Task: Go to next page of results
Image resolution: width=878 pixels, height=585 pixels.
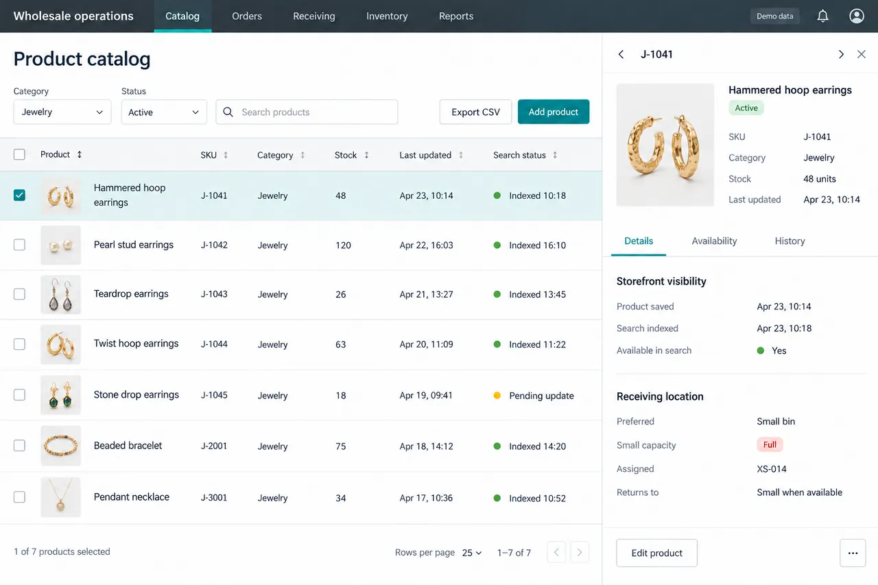Action: (x=580, y=552)
